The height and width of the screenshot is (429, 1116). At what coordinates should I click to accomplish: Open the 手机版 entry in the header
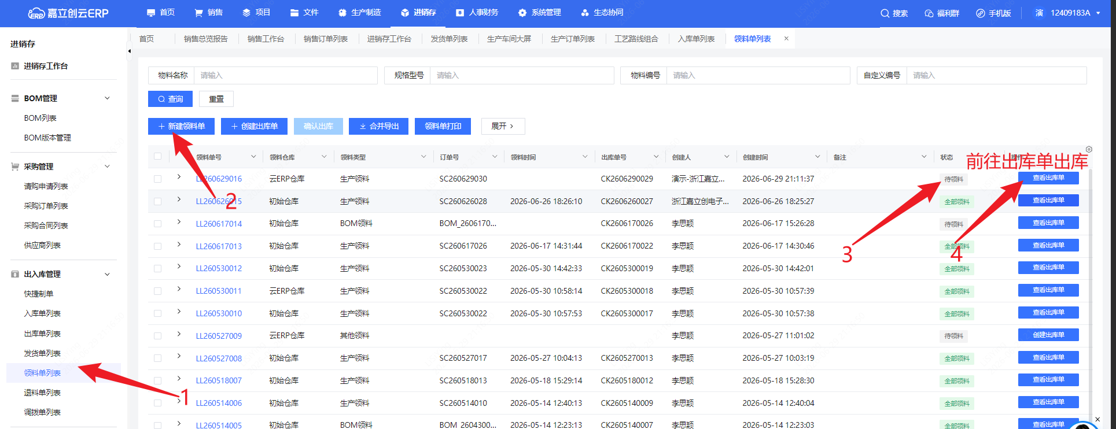coord(993,13)
